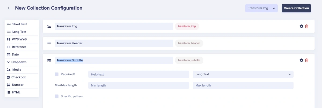Image resolution: width=322 pixels, height=108 pixels.
Task: Add a Dropdown field from the sidebar
Action: tap(22, 62)
